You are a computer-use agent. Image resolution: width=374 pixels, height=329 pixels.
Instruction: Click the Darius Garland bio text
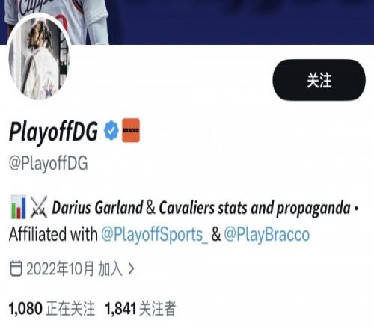point(97,207)
